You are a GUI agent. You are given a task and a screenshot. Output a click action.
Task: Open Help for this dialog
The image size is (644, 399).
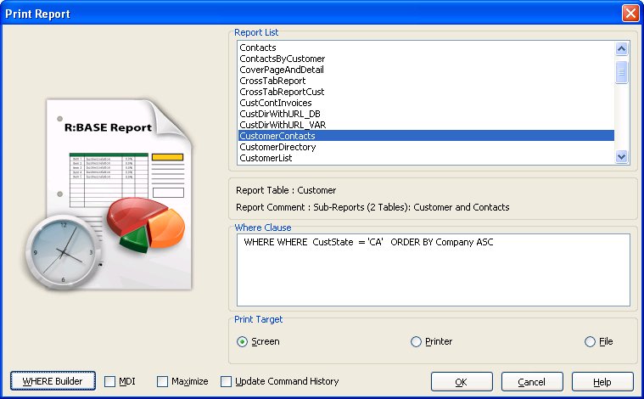click(x=602, y=382)
